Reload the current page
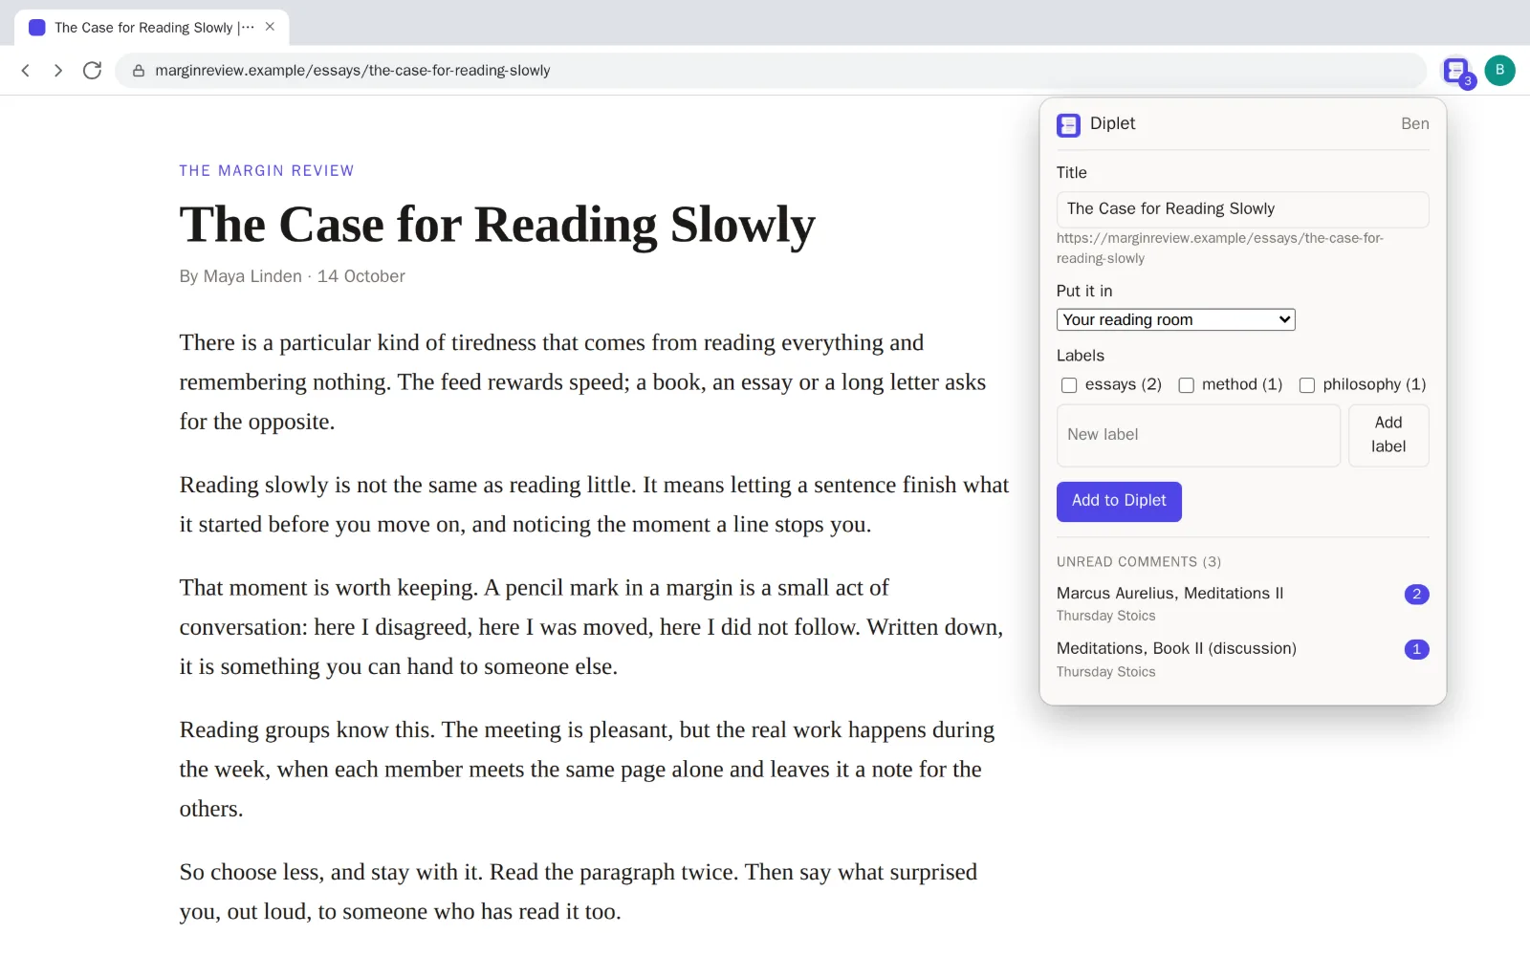The width and height of the screenshot is (1530, 956). (92, 71)
